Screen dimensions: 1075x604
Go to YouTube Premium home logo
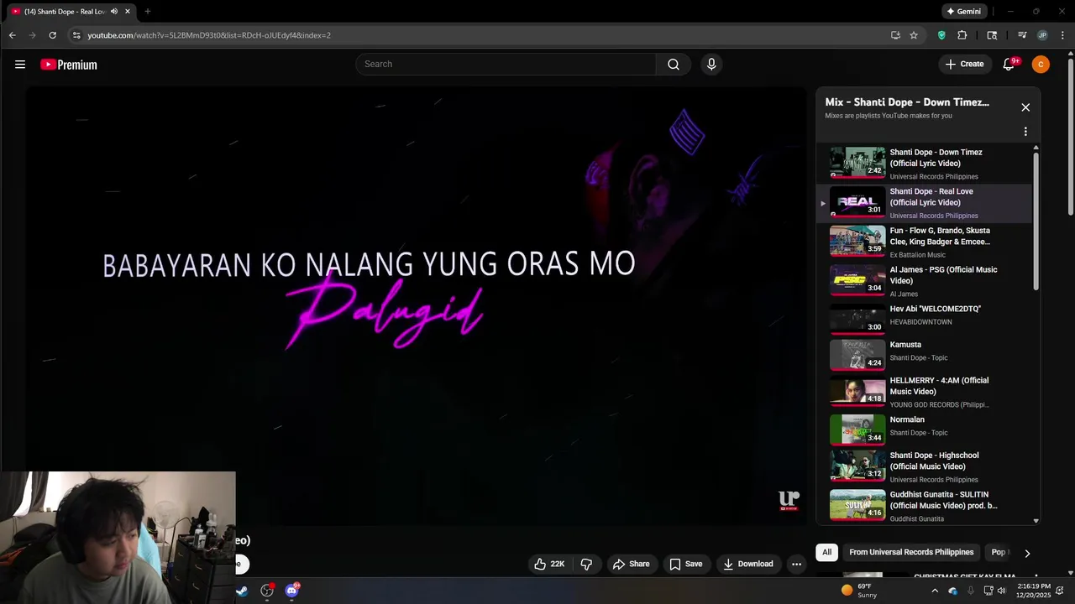tap(69, 65)
